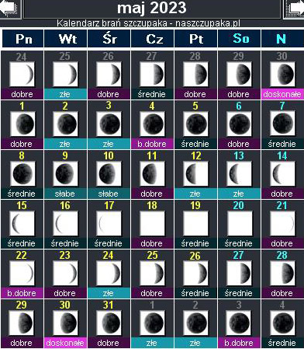
Task: Select the moon icon for May 4
Action: pos(152,124)
